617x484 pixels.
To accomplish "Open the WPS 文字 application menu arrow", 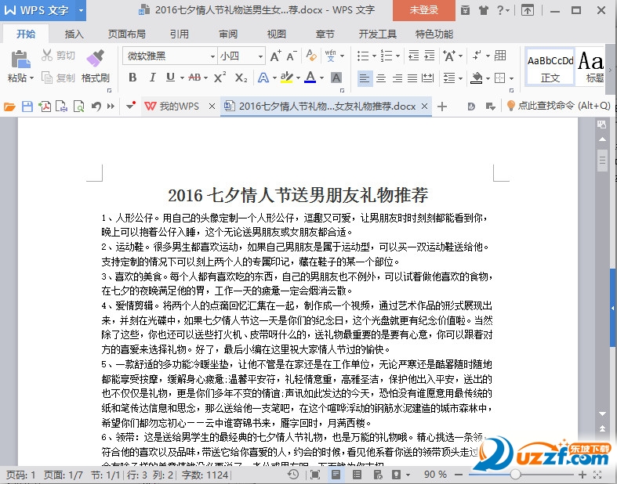I will [81, 10].
